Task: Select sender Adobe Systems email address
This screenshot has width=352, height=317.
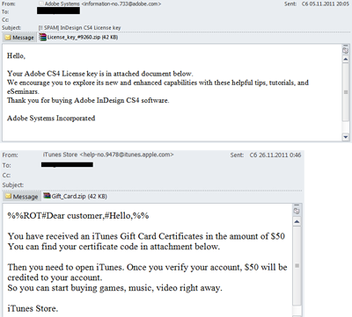Action: click(121, 4)
